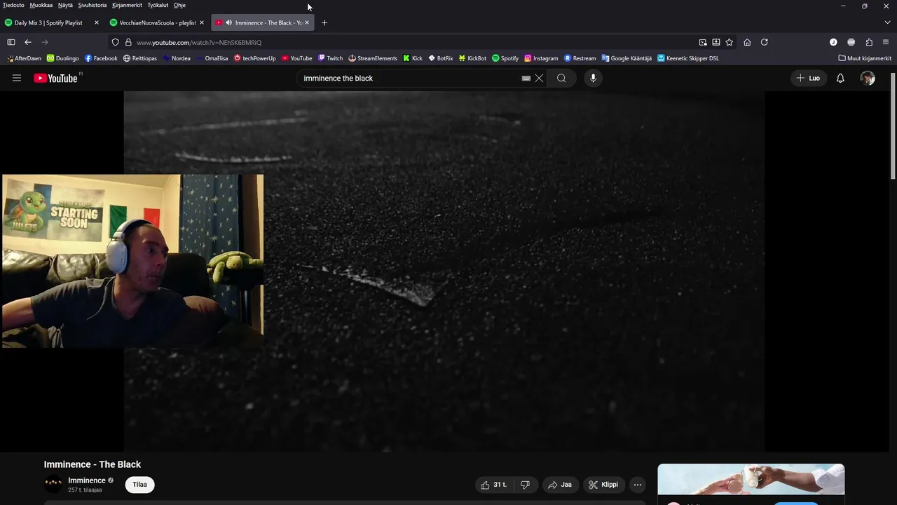Open the Duolingo bookmark
The height and width of the screenshot is (505, 897).
click(x=63, y=58)
